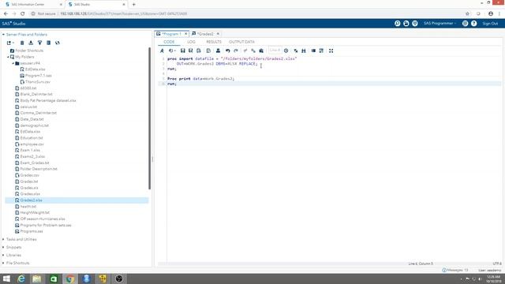Click the copy icon in code toolbar
This screenshot has width=505, height=284.
click(x=253, y=50)
